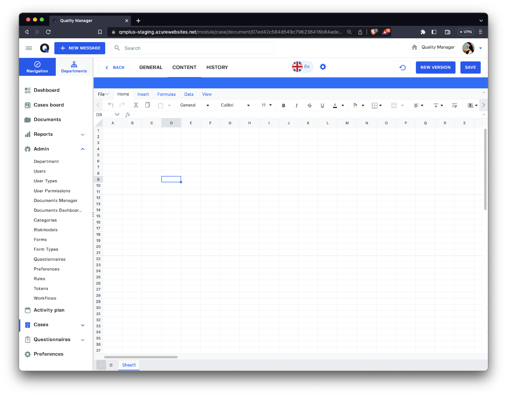Open the sheet list icon

pyautogui.click(x=111, y=365)
